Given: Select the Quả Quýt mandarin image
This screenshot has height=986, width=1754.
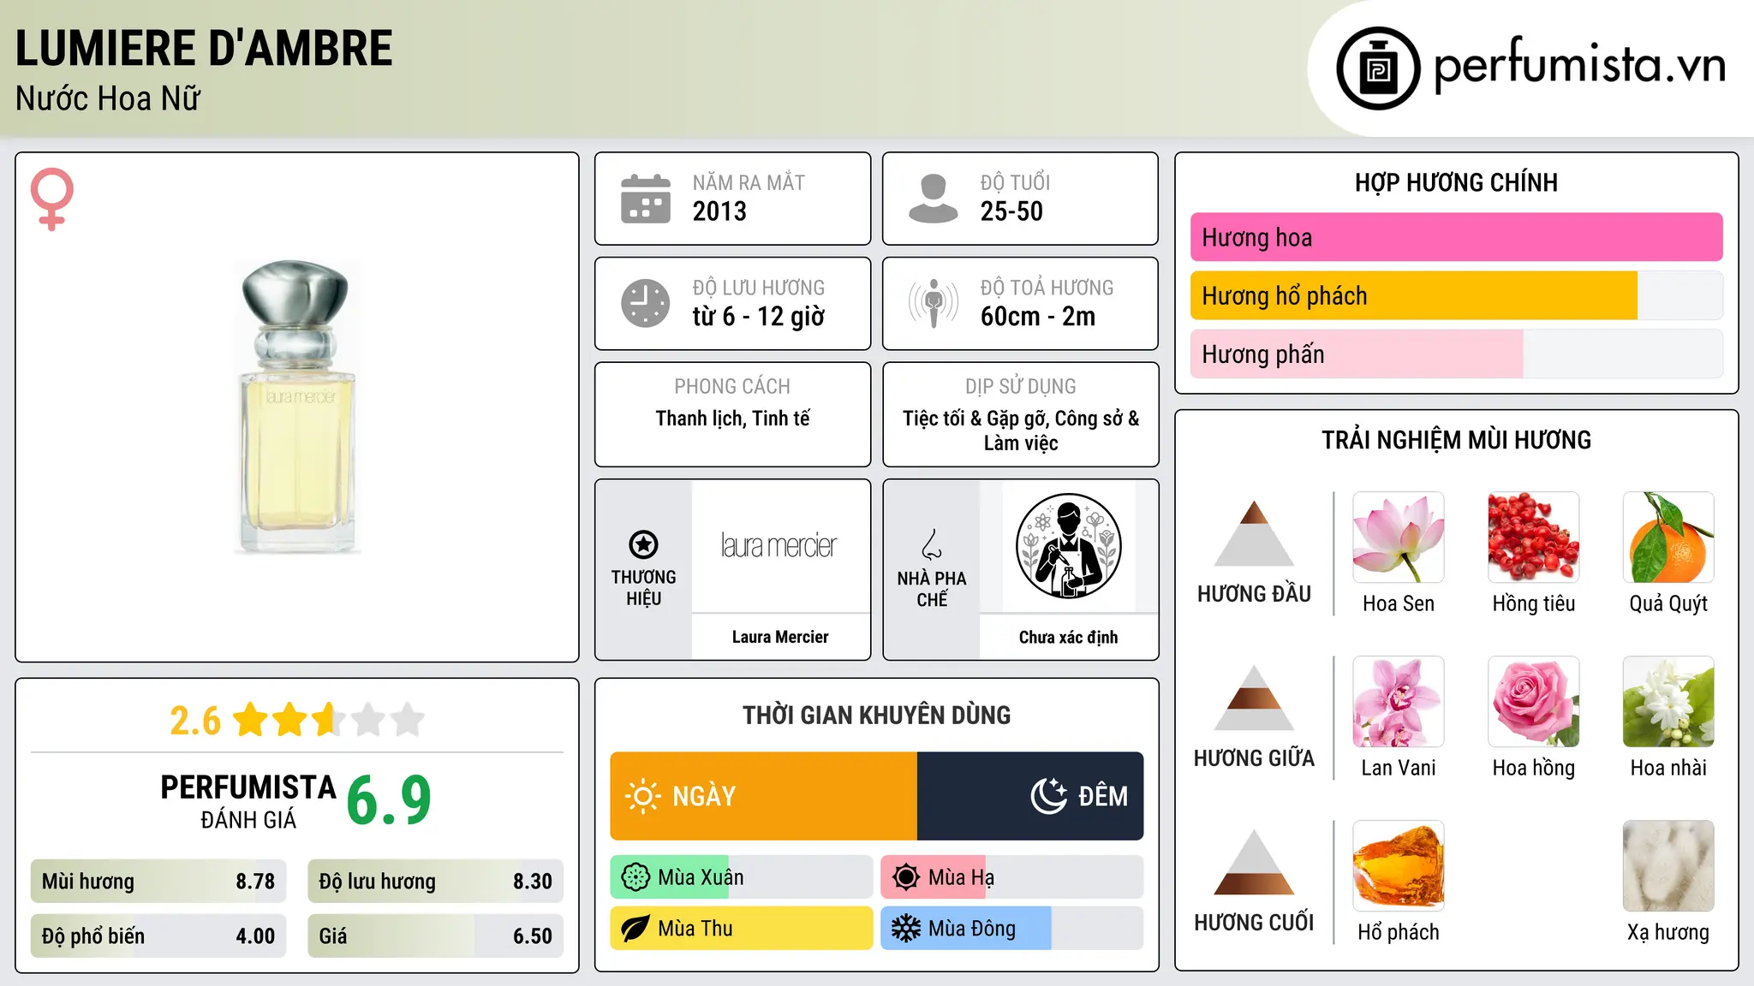Looking at the screenshot, I should [x=1668, y=538].
